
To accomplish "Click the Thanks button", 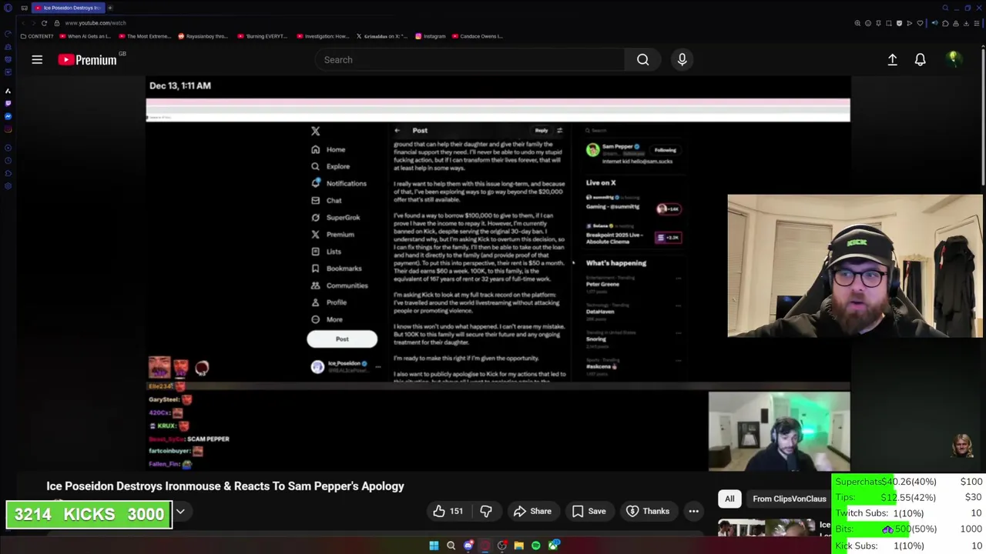I will [x=648, y=511].
